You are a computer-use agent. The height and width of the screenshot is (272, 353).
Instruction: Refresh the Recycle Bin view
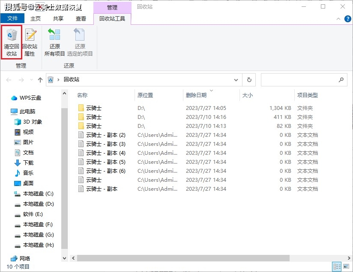tap(248, 80)
